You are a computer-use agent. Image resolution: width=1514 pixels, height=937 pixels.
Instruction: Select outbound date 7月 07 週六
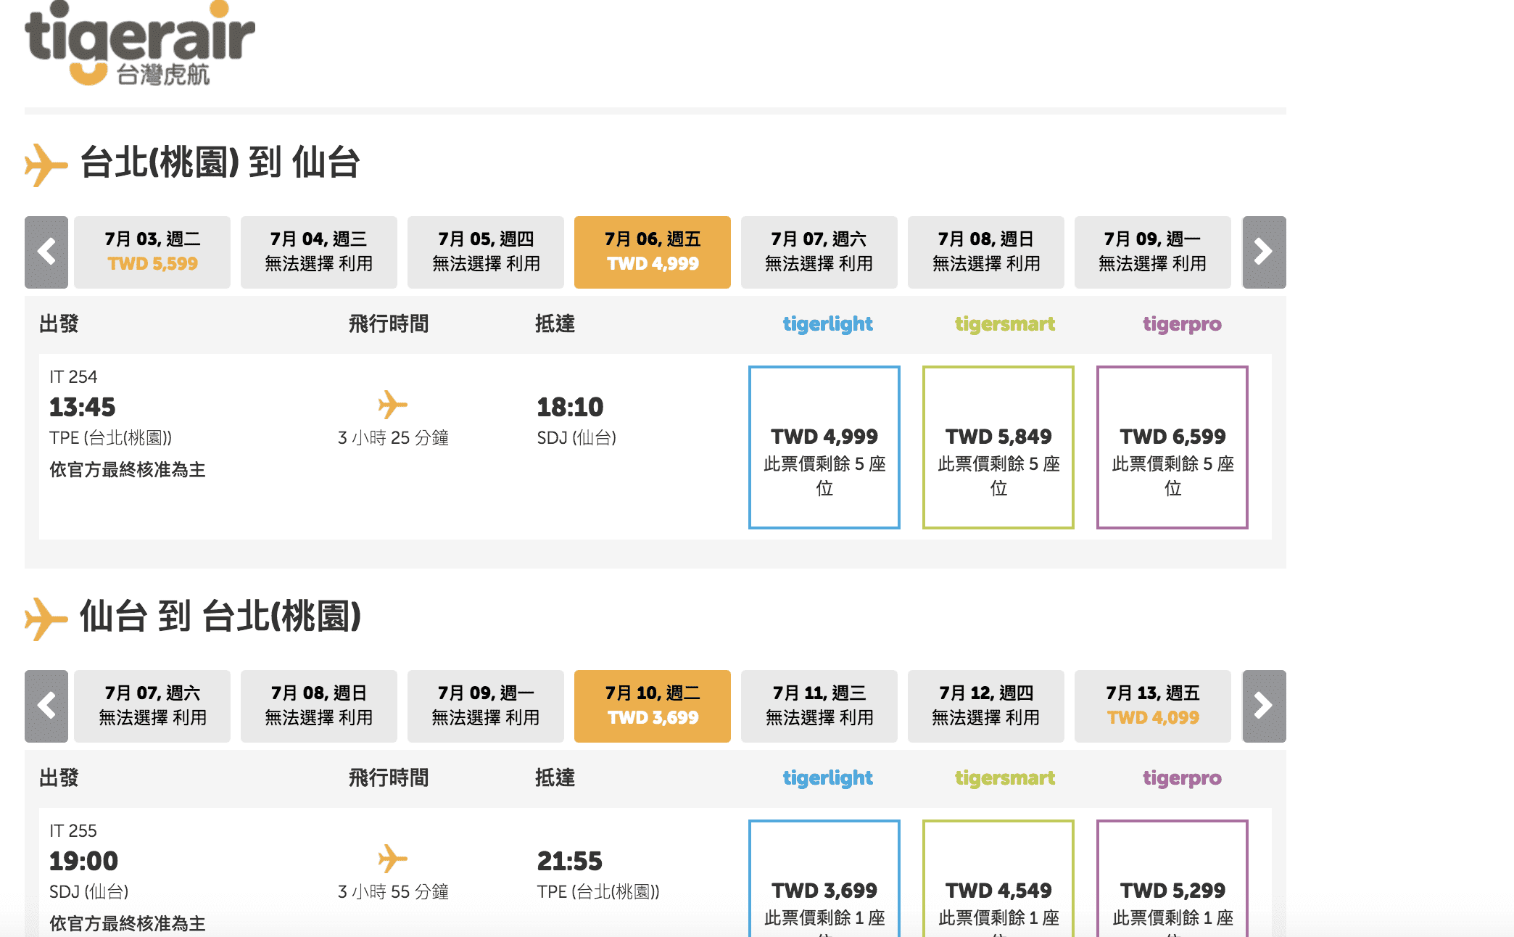click(x=819, y=252)
